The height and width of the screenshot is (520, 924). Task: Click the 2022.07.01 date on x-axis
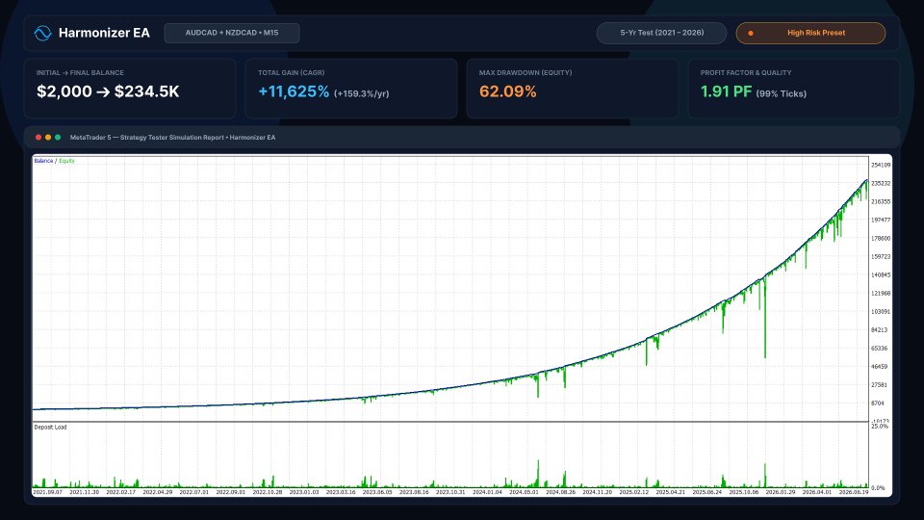pos(193,492)
